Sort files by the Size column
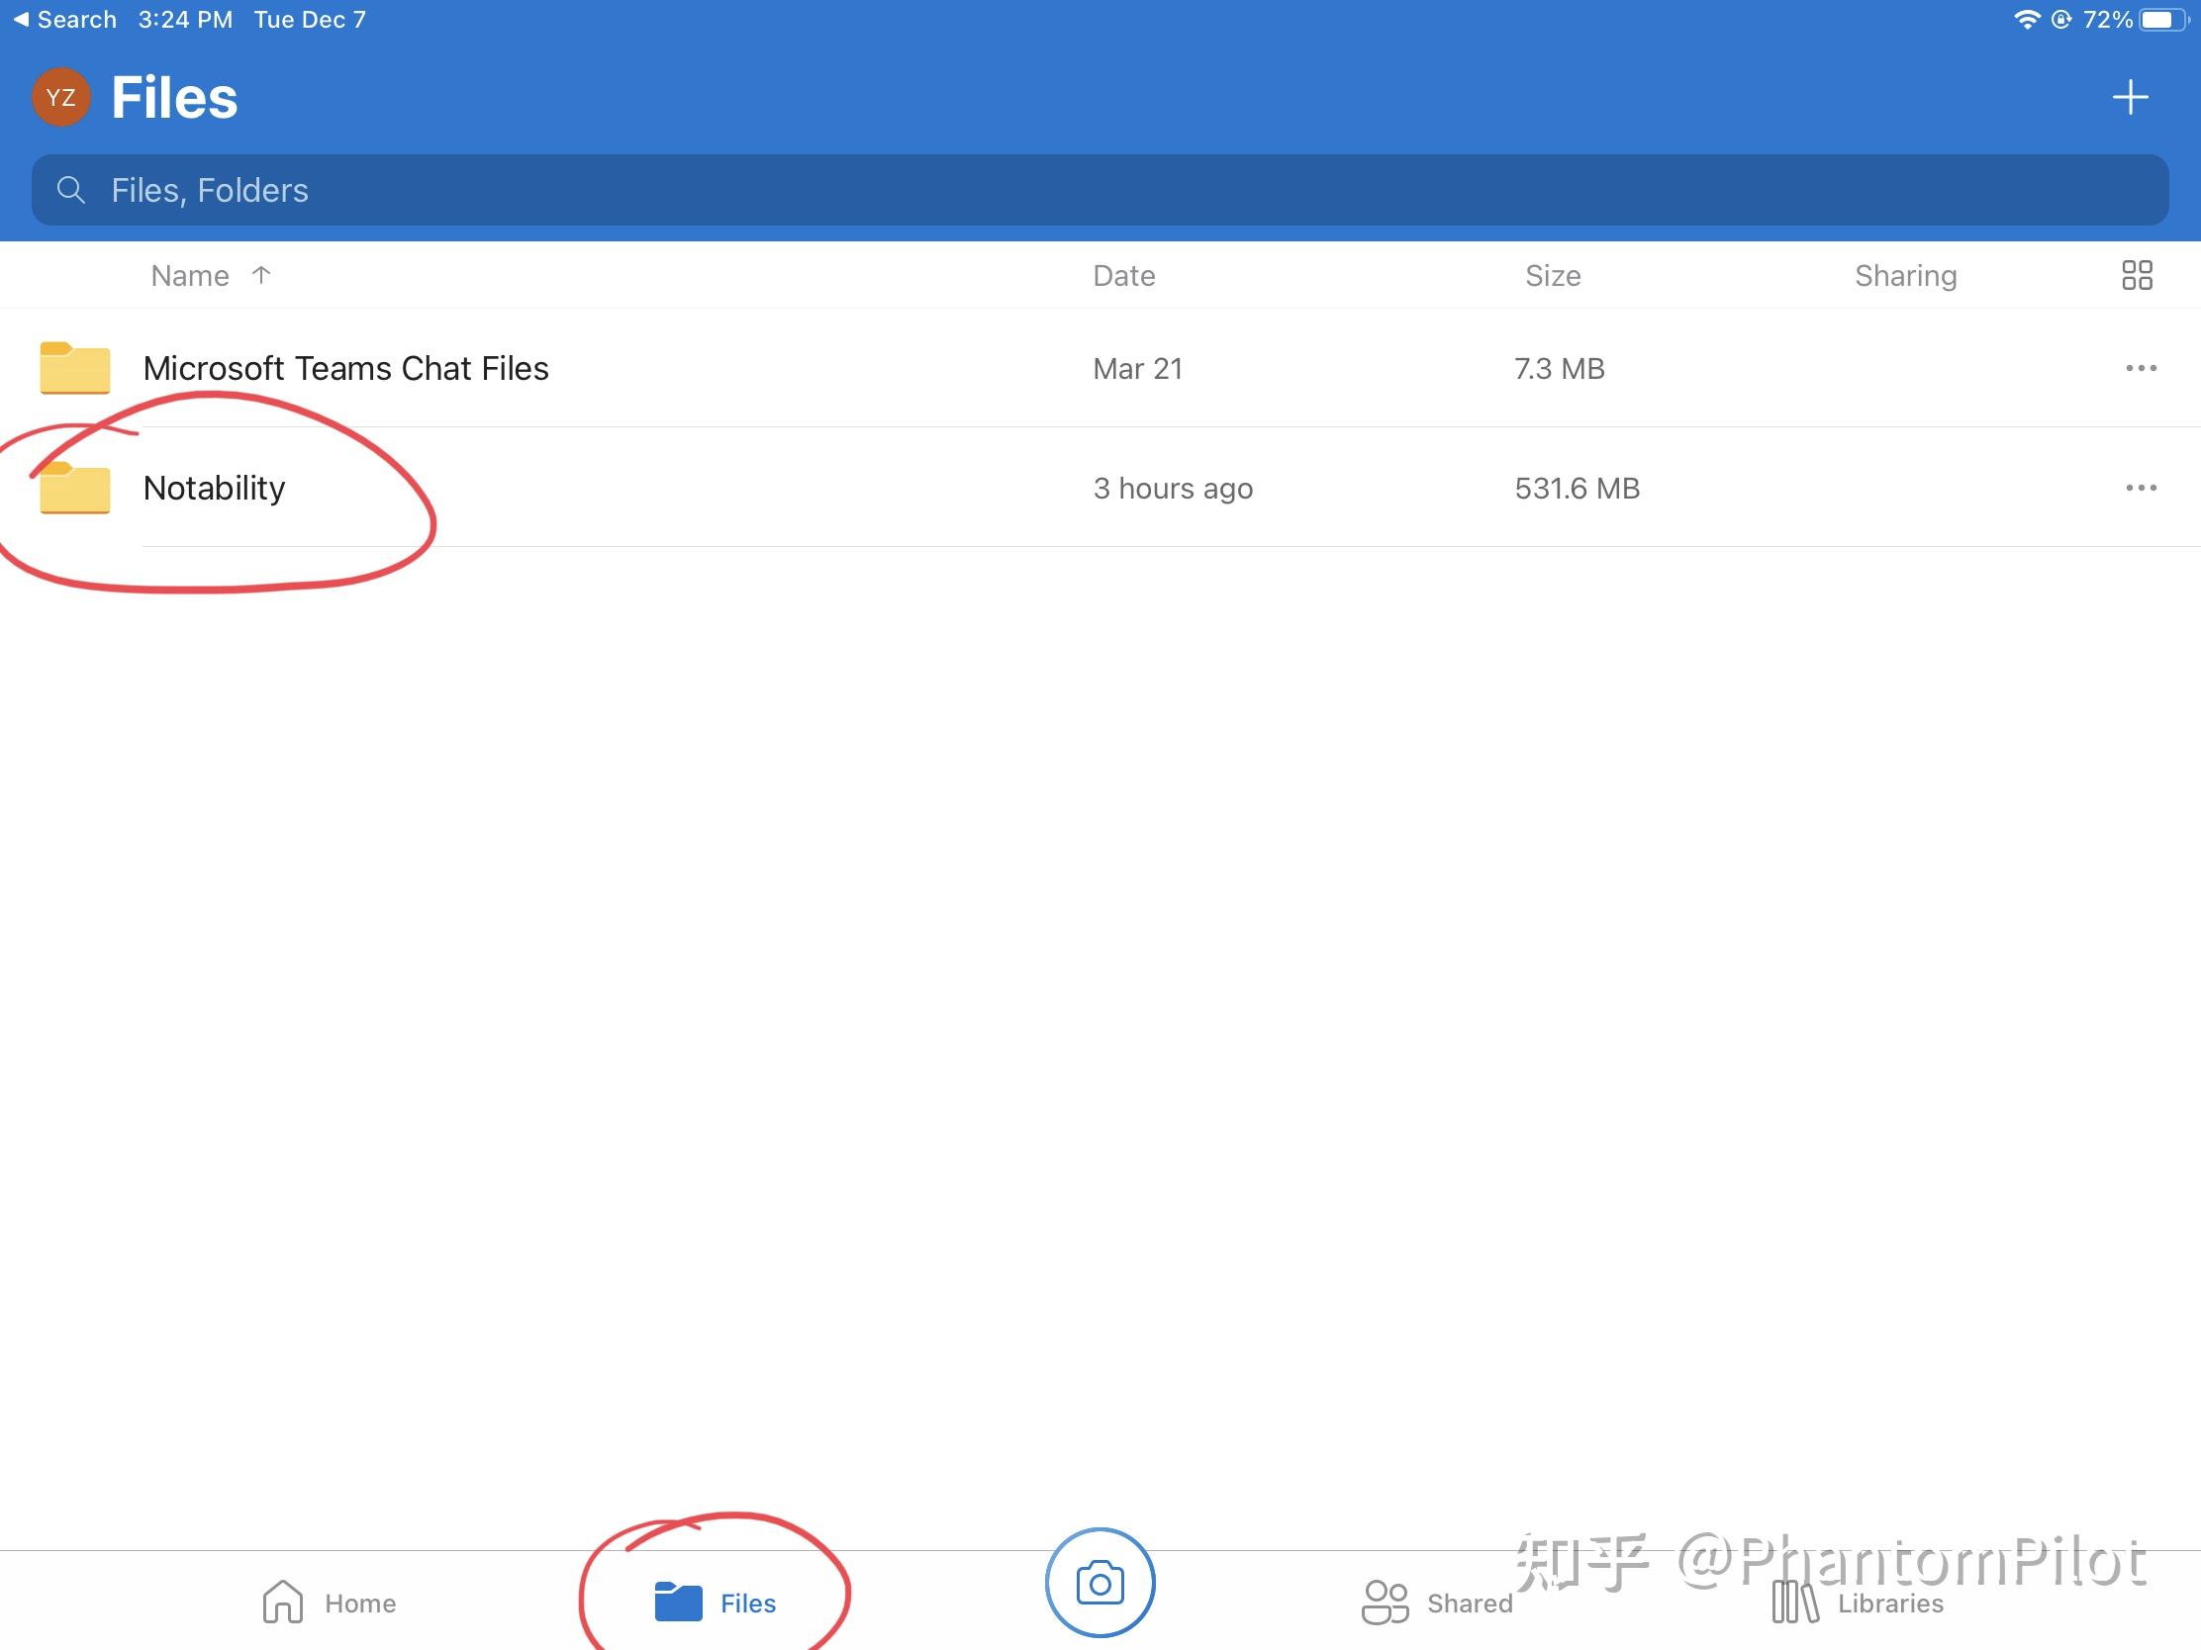 [x=1553, y=274]
